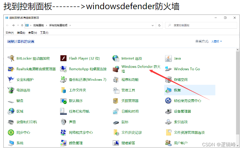Screen dimensions: 241x150
Task: Open 鼠标 mouse icon
Action: click(x=116, y=122)
